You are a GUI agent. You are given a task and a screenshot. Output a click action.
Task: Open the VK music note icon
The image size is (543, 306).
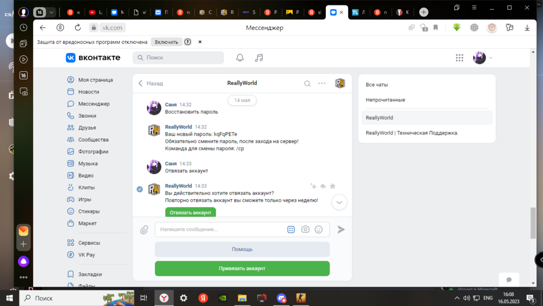pyautogui.click(x=259, y=58)
